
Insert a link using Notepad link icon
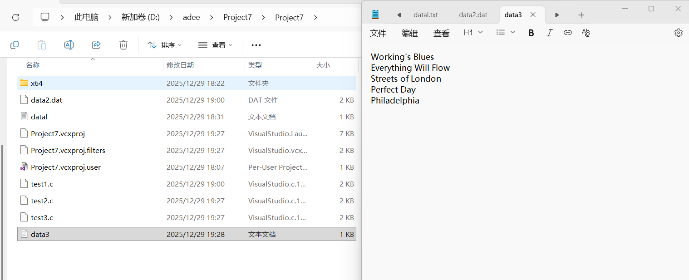(567, 33)
